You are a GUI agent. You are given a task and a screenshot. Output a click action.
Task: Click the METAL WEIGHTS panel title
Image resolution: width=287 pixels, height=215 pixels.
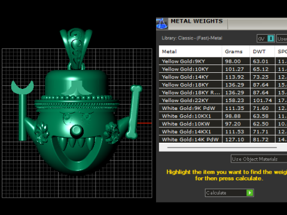(197, 21)
